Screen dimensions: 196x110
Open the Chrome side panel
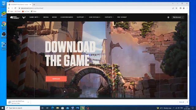pos(180,8)
